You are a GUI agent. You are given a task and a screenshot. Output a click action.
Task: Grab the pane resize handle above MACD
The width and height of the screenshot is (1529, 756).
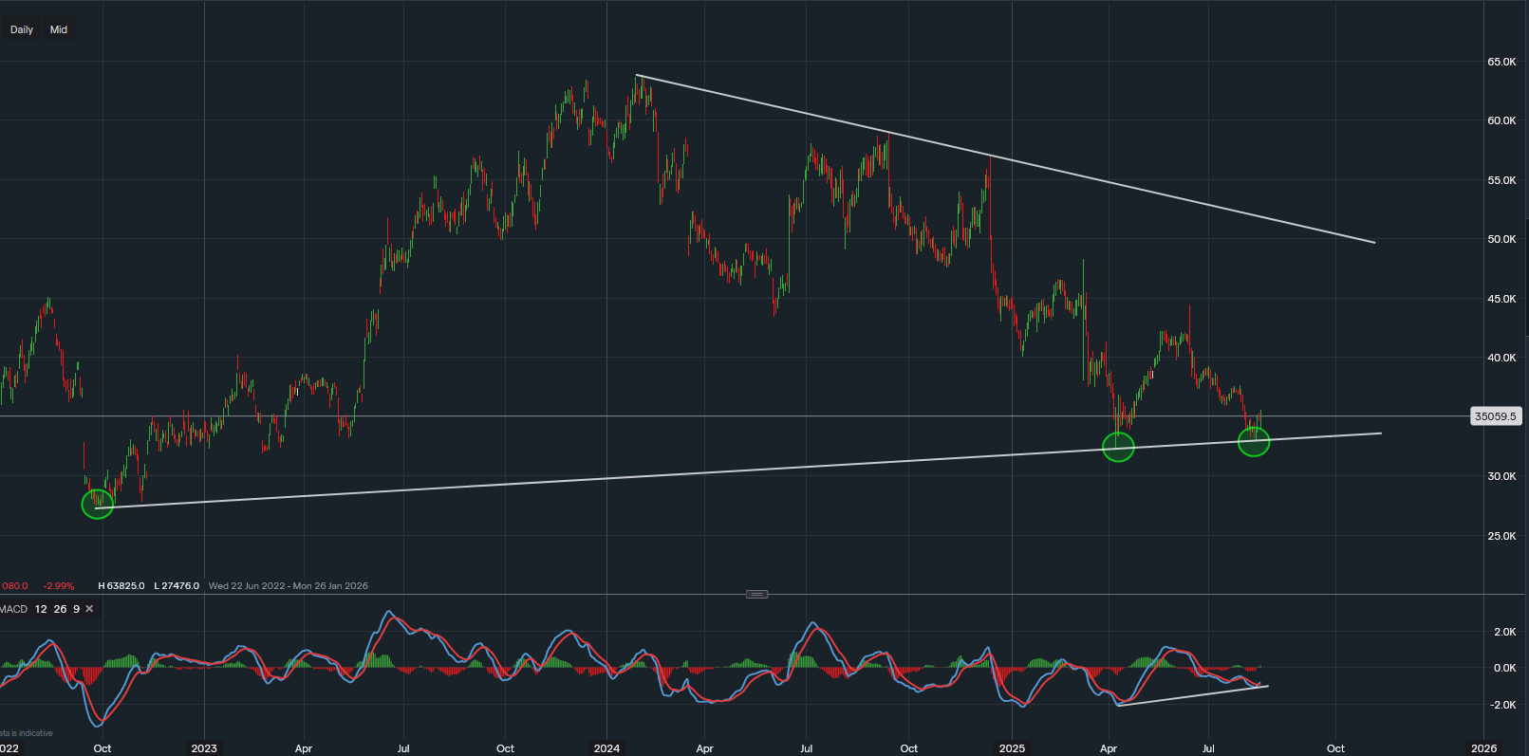(756, 594)
